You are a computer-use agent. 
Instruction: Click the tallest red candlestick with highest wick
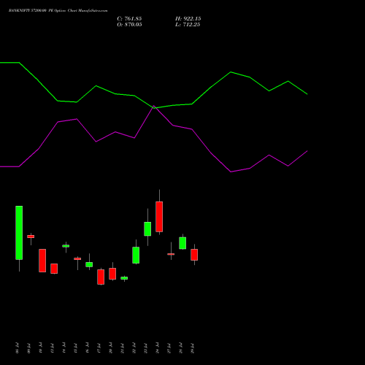coord(159,217)
